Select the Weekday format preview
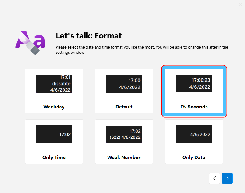The width and height of the screenshot is (245, 193). click(54, 83)
